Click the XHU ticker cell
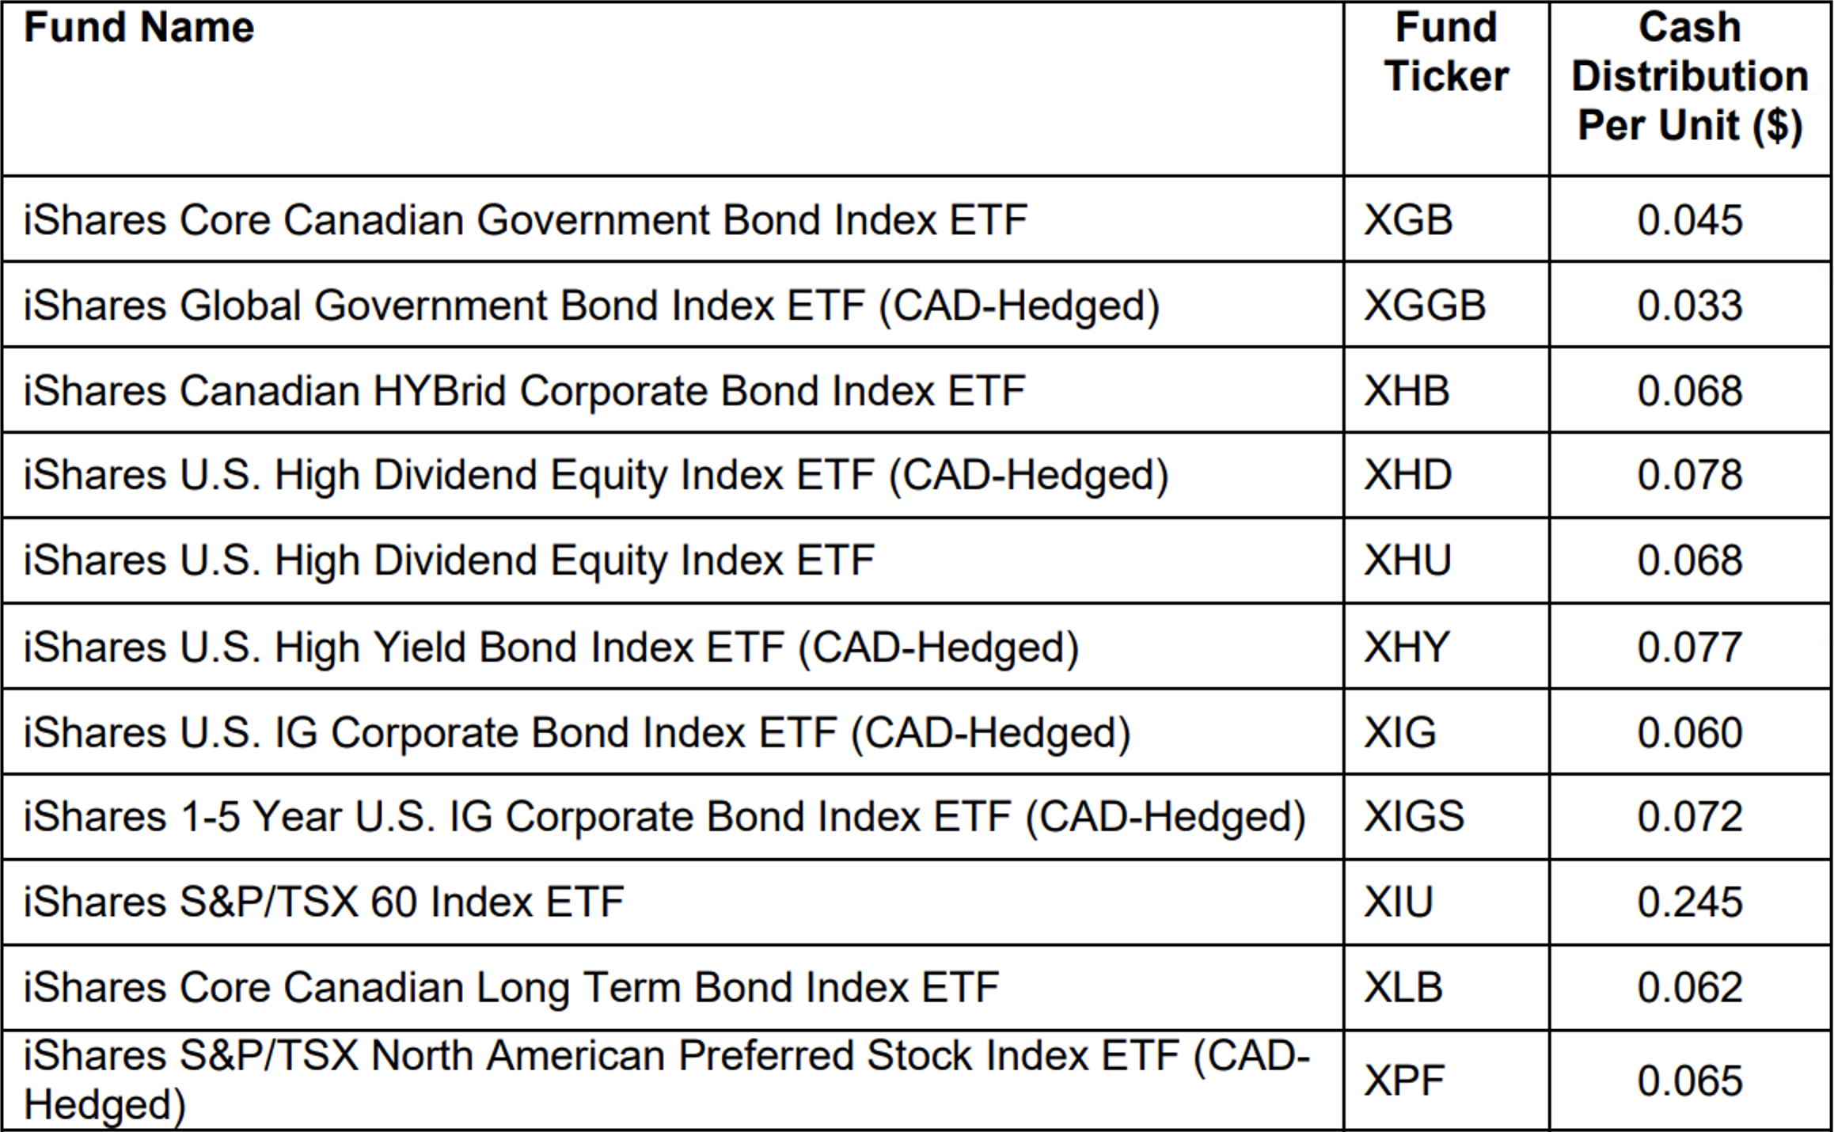Viewport: 1834px width, 1132px height. click(x=1407, y=560)
